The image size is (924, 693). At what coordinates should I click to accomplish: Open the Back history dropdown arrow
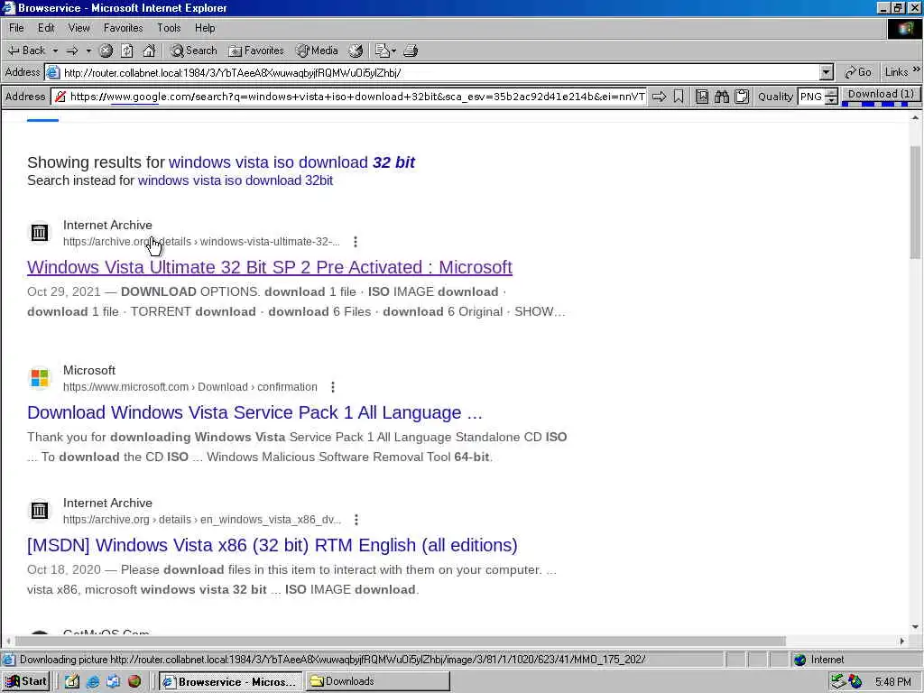coord(55,51)
